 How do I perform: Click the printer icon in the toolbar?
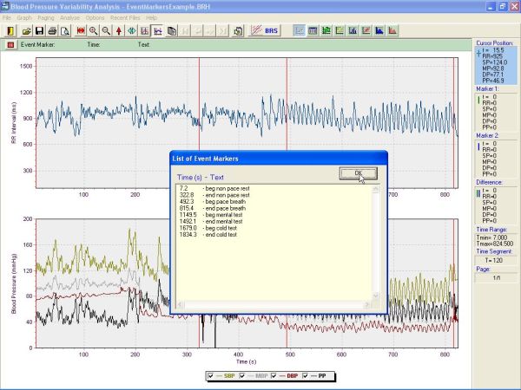(52, 30)
